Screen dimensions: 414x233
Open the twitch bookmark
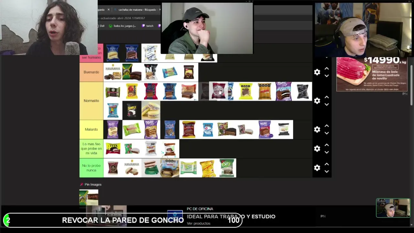point(147,26)
